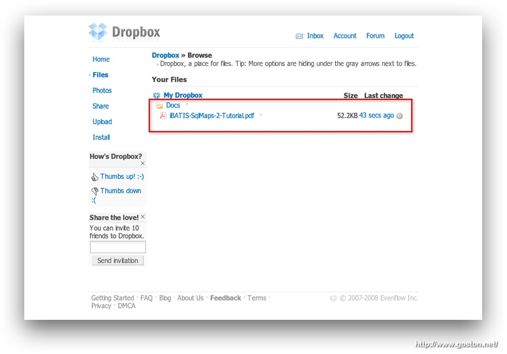
Task: Click the Send invitation button
Action: tap(118, 261)
